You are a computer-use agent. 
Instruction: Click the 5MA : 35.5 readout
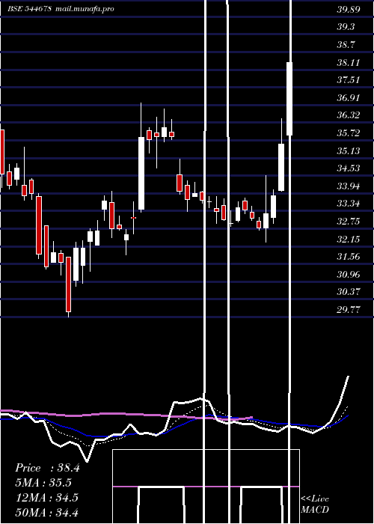coord(43,483)
